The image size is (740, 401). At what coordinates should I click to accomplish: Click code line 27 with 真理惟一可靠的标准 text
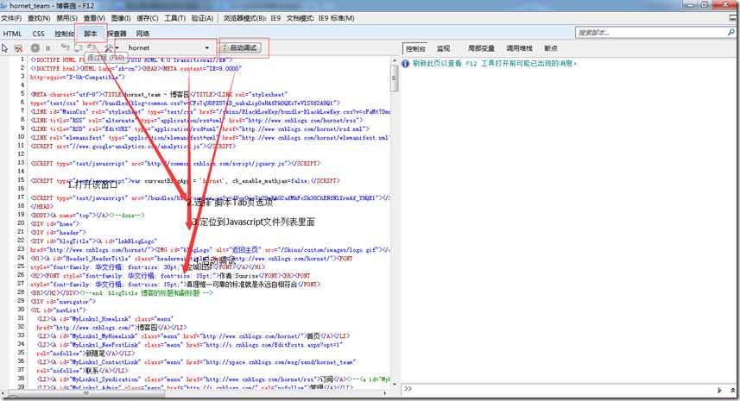(175, 284)
